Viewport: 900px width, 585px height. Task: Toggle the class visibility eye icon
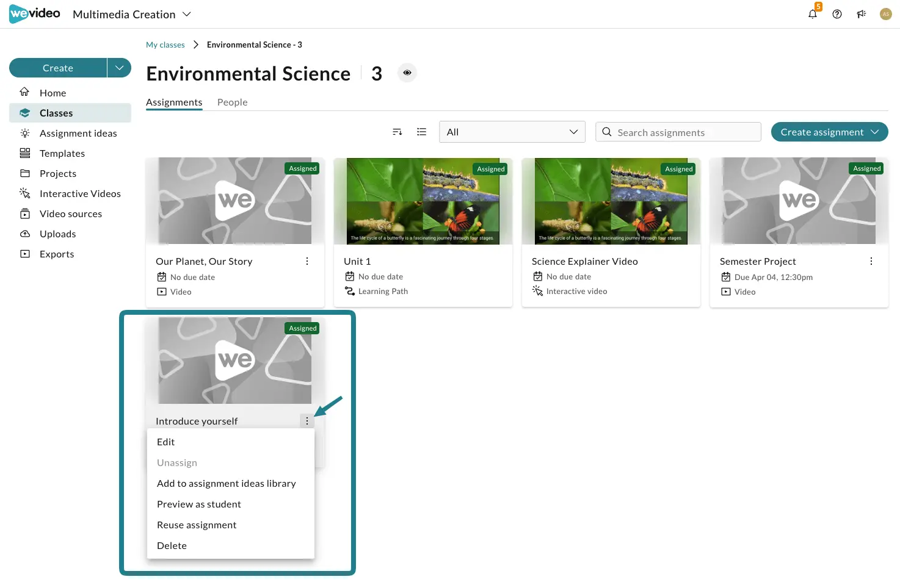(407, 73)
